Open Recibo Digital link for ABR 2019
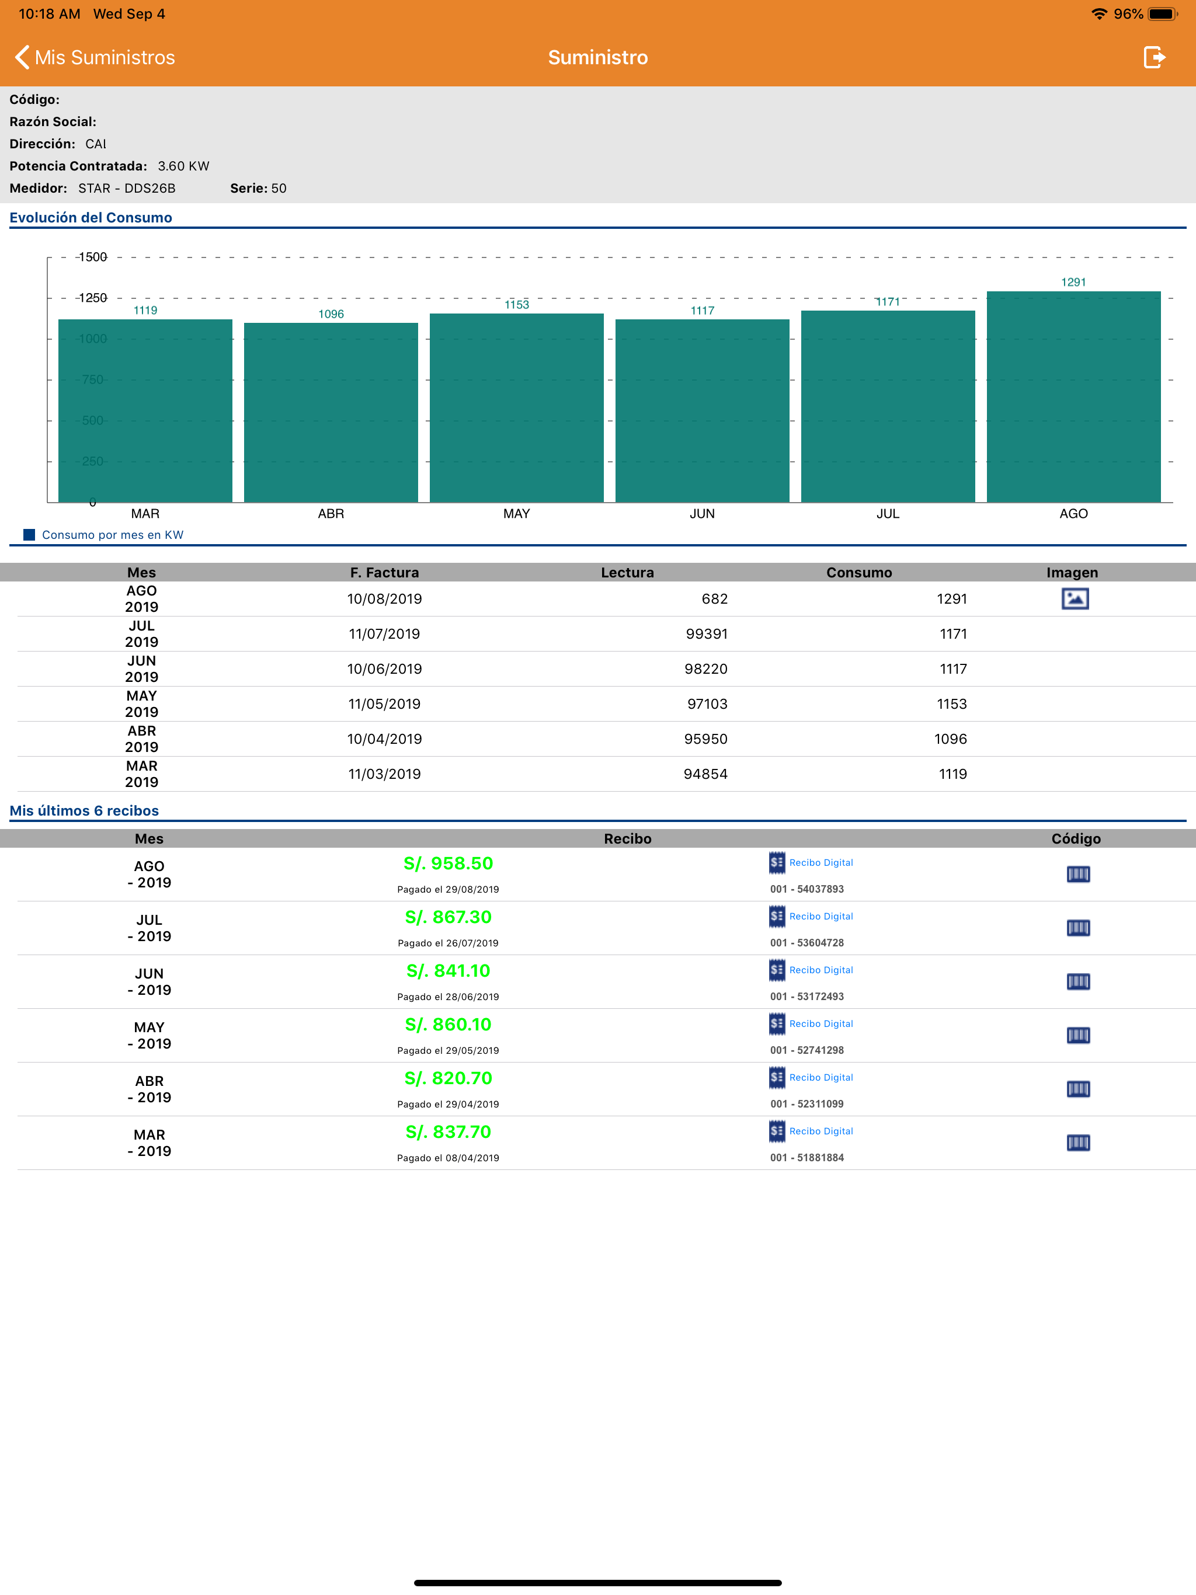The width and height of the screenshot is (1196, 1595). [811, 1077]
